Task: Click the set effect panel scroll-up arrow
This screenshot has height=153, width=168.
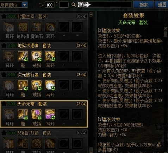Action: 166,29
